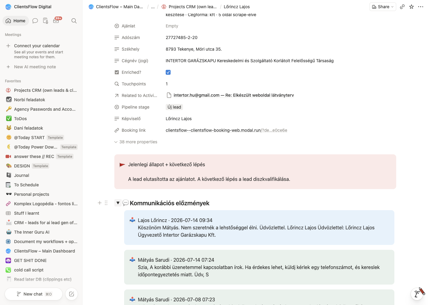The width and height of the screenshot is (428, 305).
Task: Open Pipeline stage Új lead selector
Action: (174, 107)
